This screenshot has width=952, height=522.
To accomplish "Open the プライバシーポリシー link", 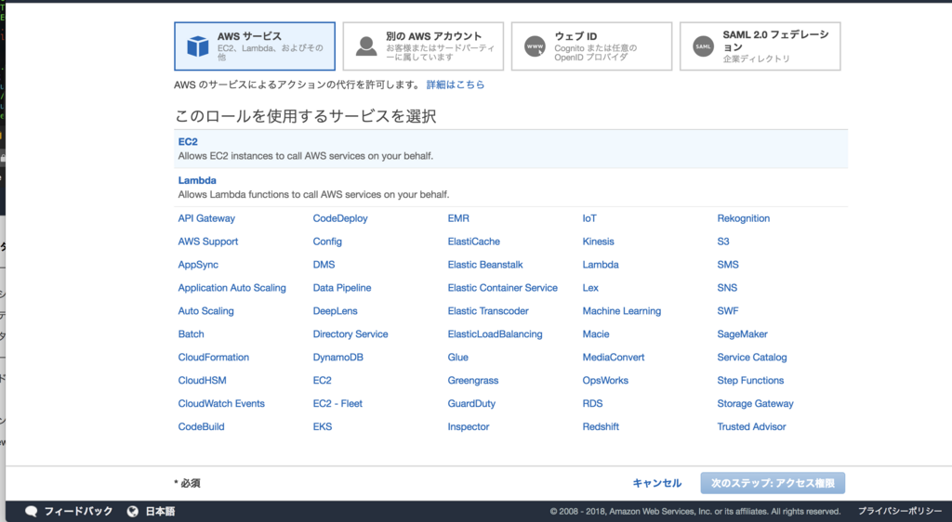I will click(900, 511).
